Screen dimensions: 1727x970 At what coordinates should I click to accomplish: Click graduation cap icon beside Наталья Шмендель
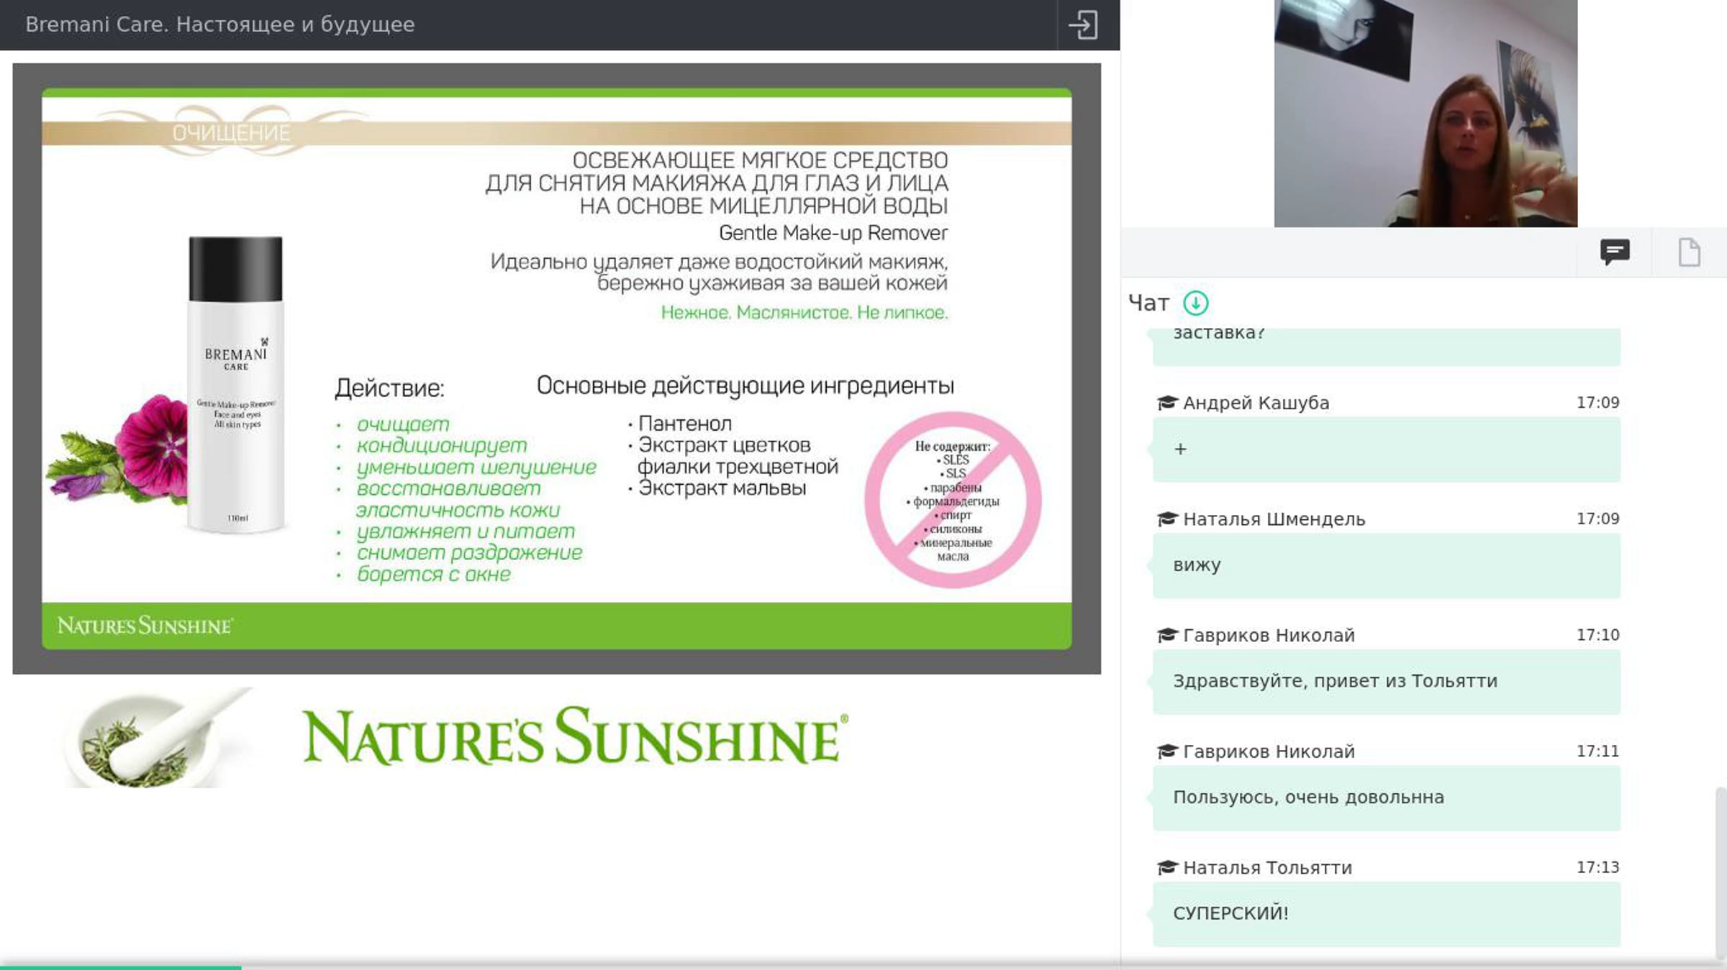point(1166,519)
